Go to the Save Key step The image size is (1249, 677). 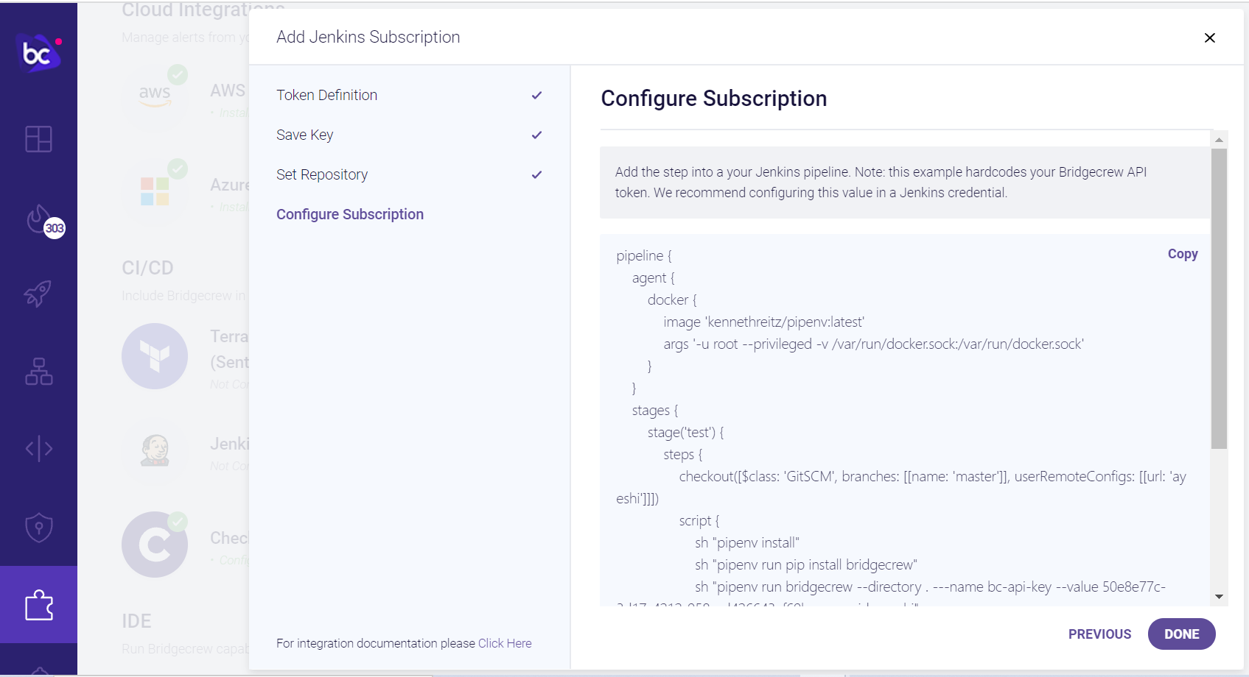click(304, 135)
